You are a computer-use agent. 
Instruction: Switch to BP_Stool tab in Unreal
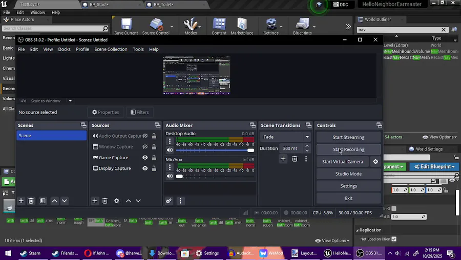(x=111, y=5)
